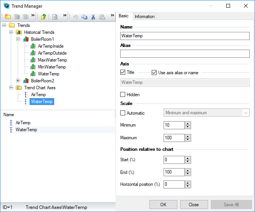Open the find/preview toolbar icon
Screen dimensions: 255x212
pos(55,17)
